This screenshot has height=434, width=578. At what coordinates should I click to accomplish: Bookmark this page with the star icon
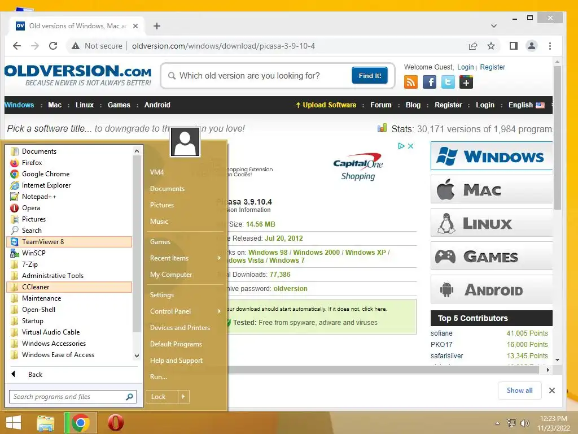point(491,46)
